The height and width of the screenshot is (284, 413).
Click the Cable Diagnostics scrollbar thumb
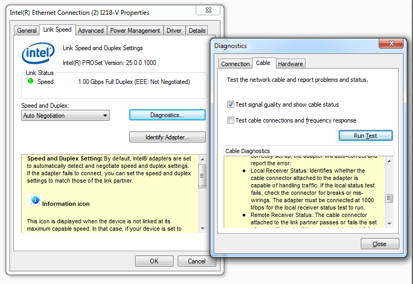click(389, 198)
